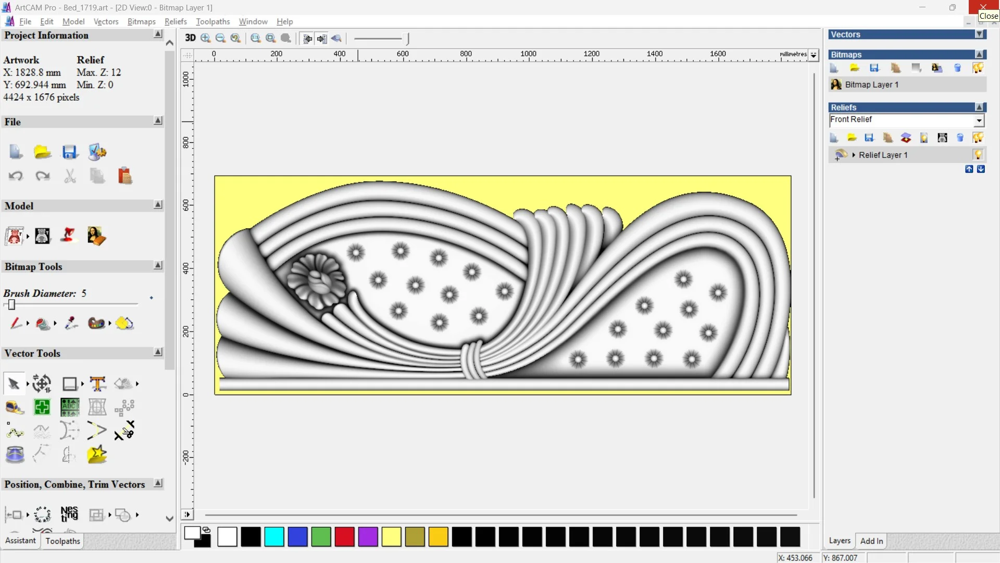Pick the cyan color swatch
The width and height of the screenshot is (1000, 563).
click(x=274, y=536)
